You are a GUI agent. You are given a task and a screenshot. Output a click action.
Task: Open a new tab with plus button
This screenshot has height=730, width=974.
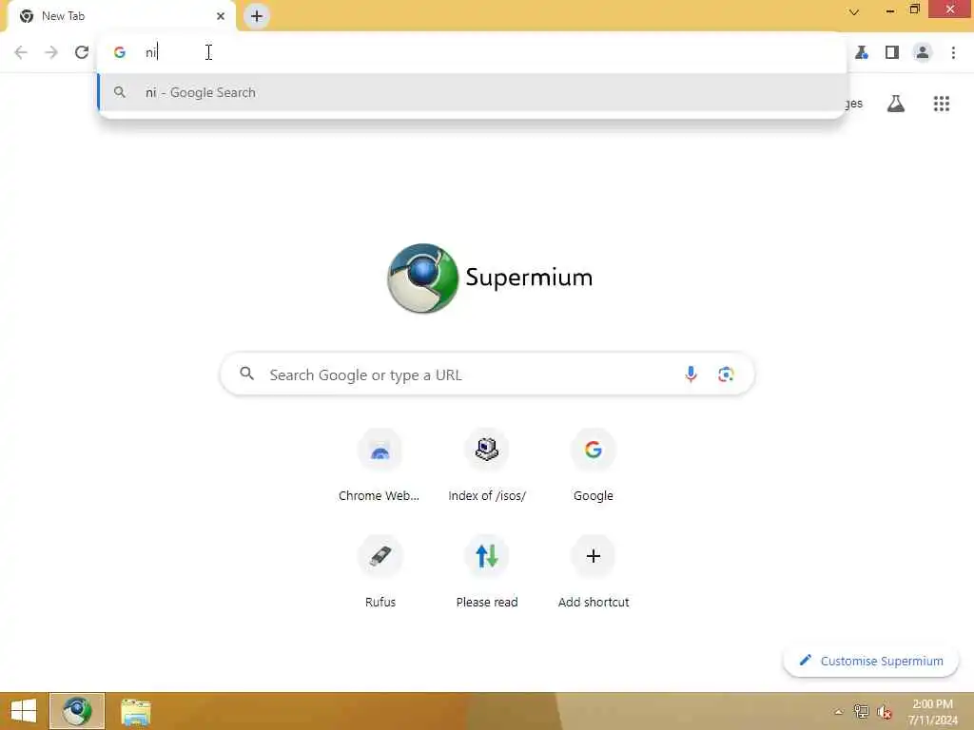pos(257,16)
